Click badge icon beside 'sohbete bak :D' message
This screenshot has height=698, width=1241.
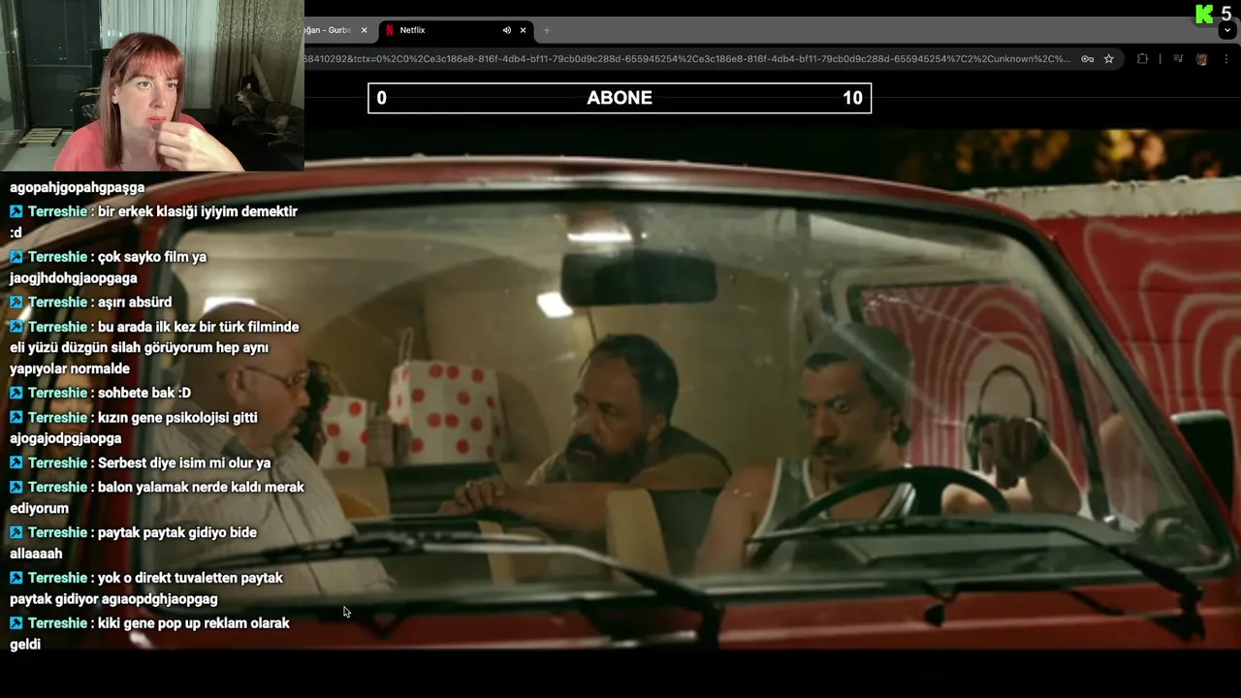coord(16,393)
